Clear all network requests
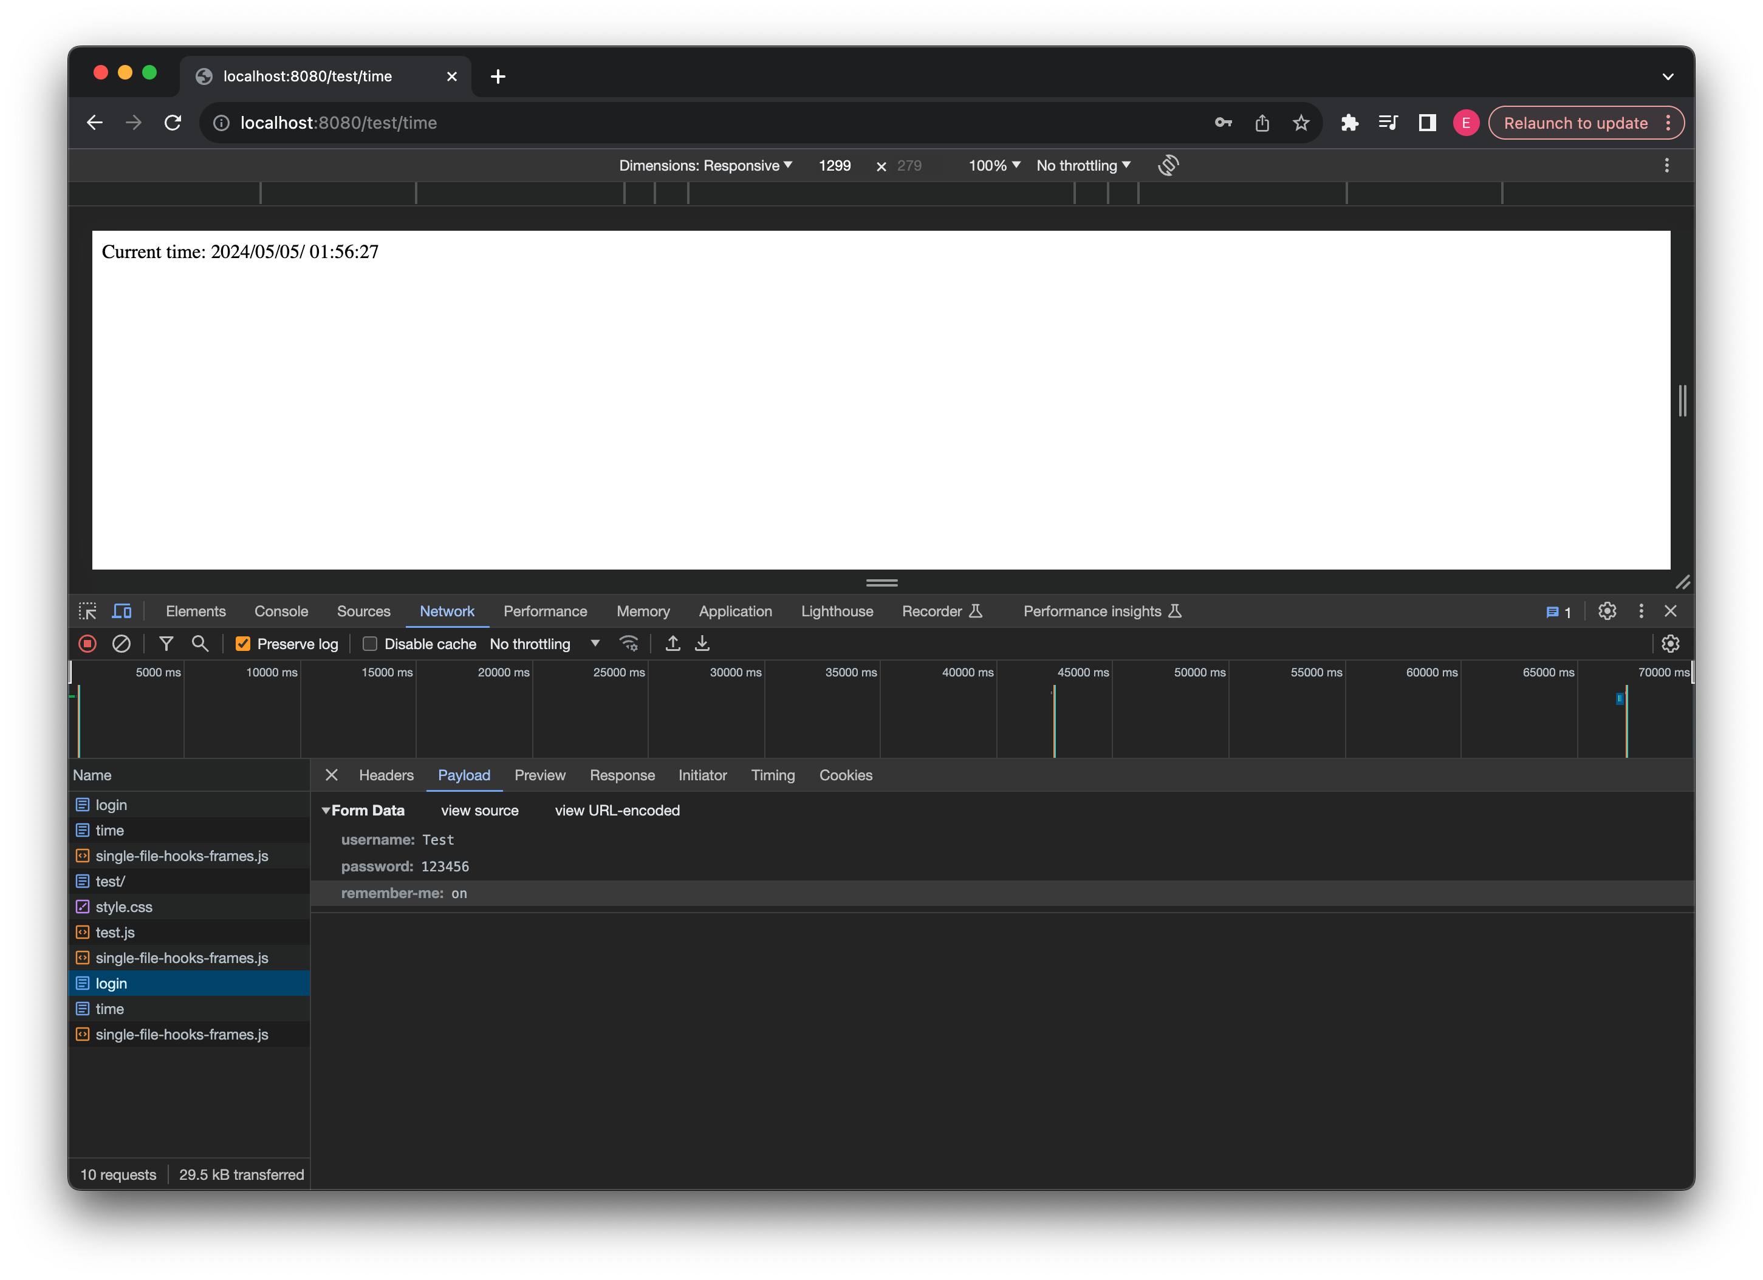The width and height of the screenshot is (1763, 1280). pos(122,644)
